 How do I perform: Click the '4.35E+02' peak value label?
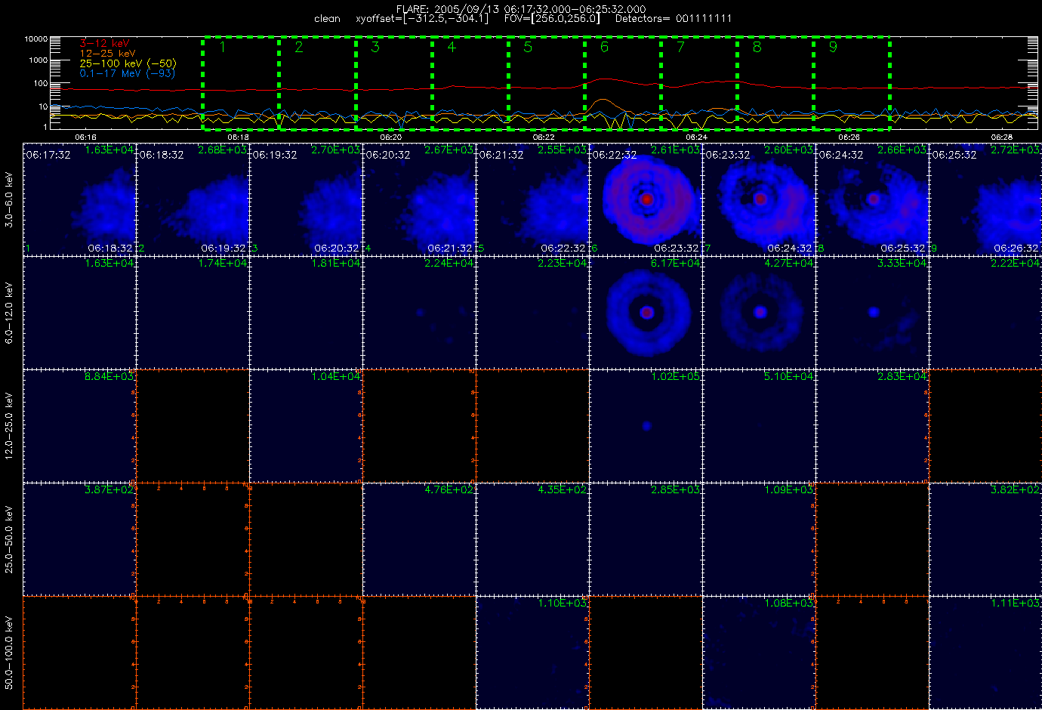point(562,490)
